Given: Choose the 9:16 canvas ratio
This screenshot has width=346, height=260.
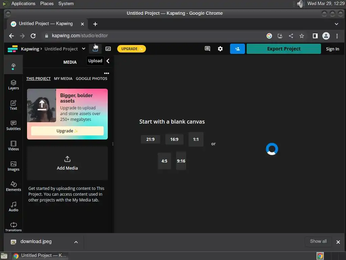Looking at the screenshot, I should (181, 161).
